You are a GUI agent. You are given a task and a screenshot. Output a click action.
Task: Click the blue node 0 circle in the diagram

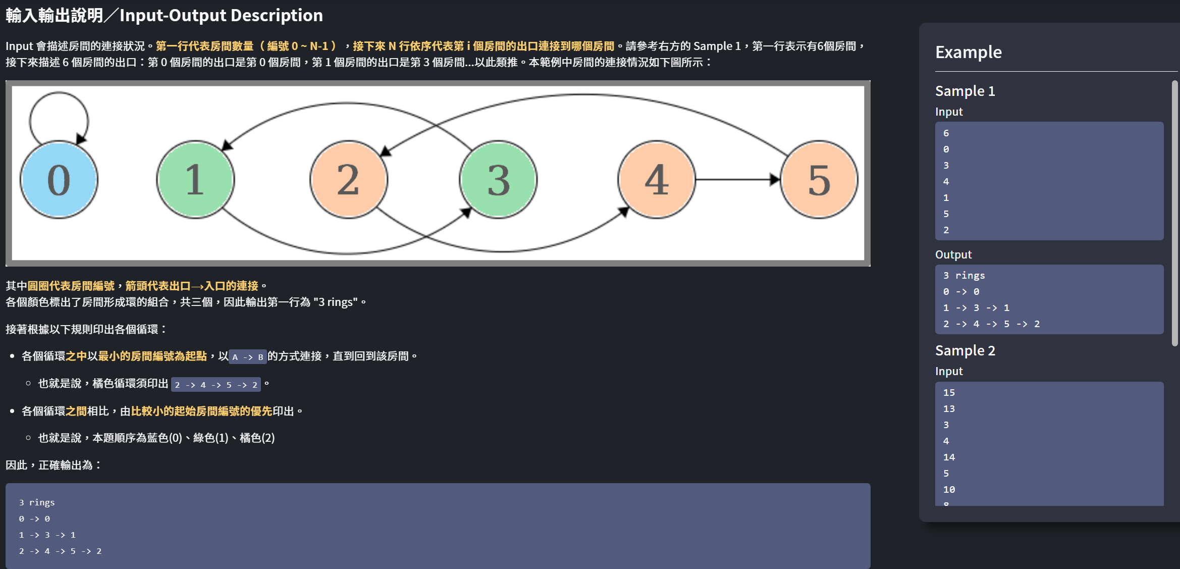click(x=59, y=180)
